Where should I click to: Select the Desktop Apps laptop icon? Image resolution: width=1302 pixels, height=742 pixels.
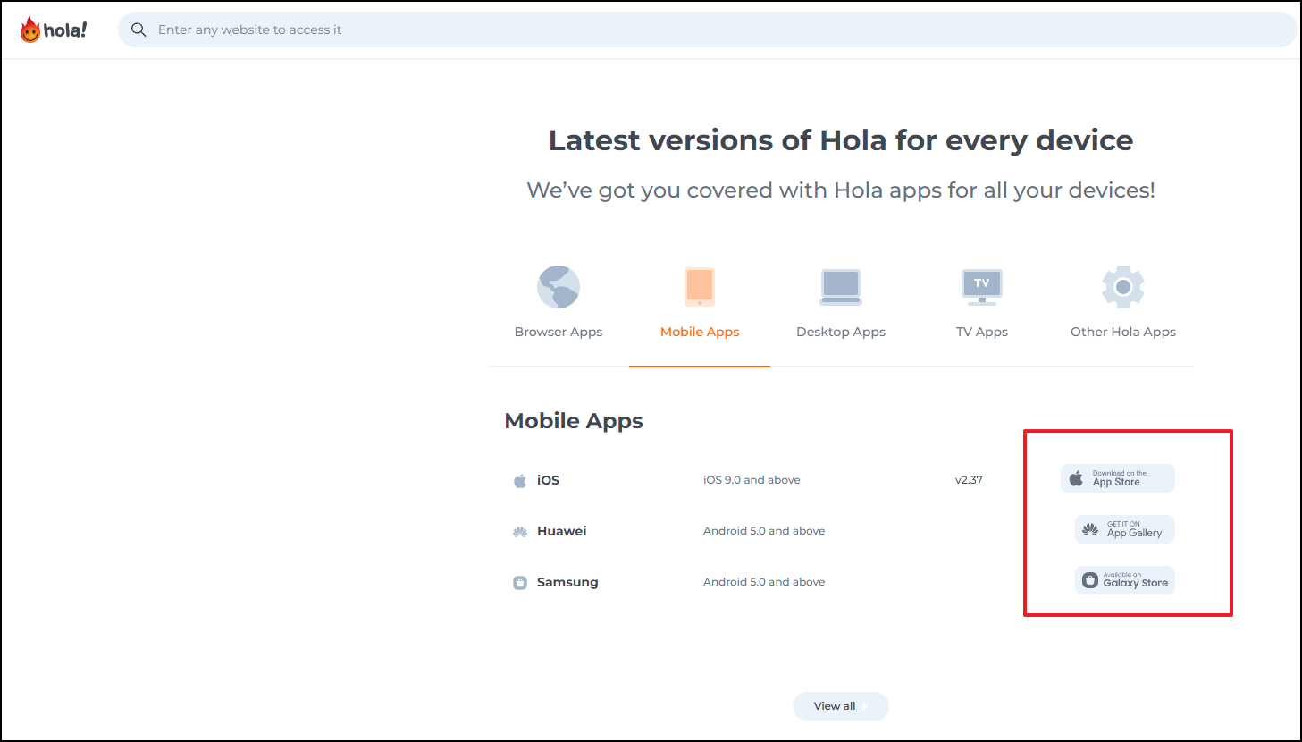[x=841, y=287]
